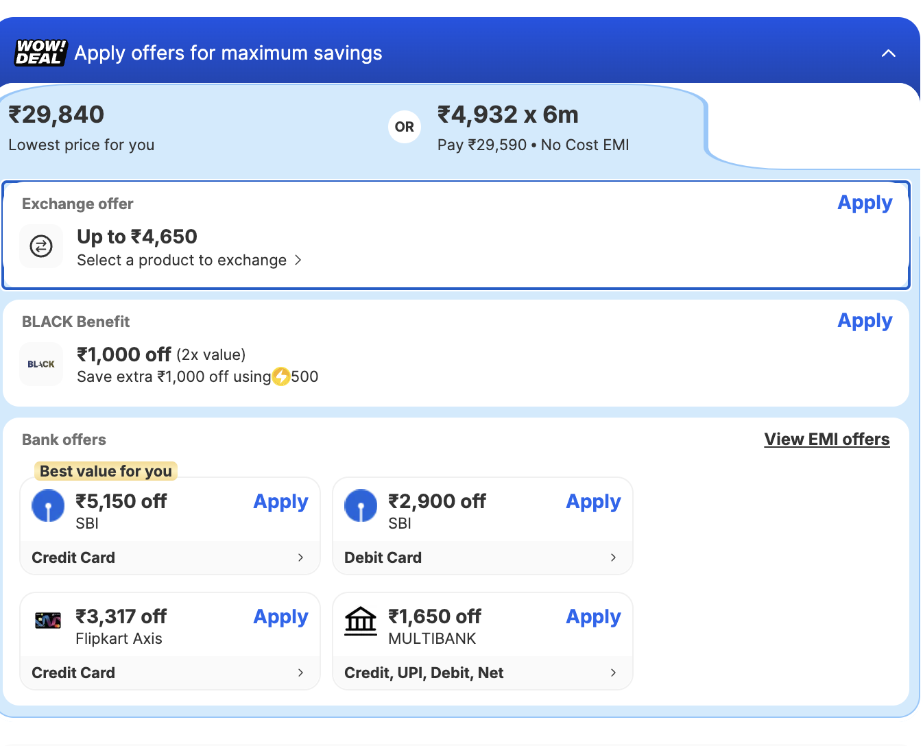Apply the Exchange offer
The image size is (923, 746).
865,203
